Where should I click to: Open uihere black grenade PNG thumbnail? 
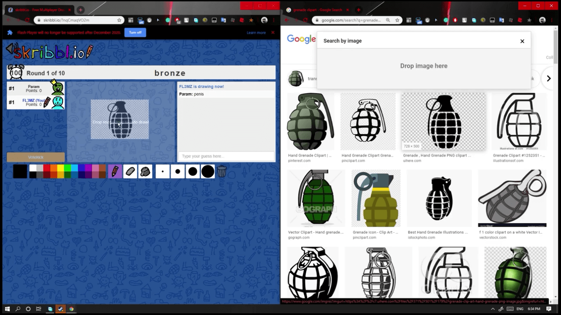444,121
